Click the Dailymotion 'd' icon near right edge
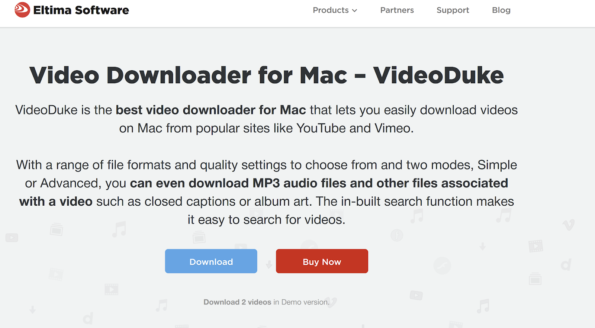This screenshot has height=328, width=595. tap(566, 265)
